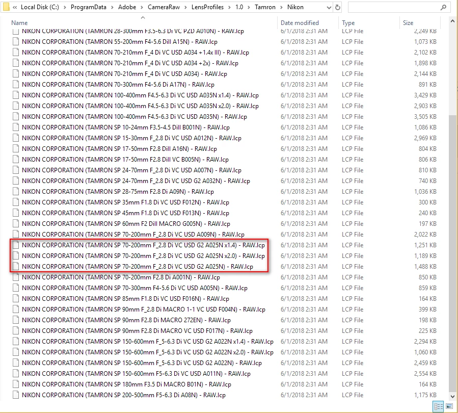This screenshot has height=413, width=458.
Task: Click the Refresh button in address bar
Action: pos(338,7)
